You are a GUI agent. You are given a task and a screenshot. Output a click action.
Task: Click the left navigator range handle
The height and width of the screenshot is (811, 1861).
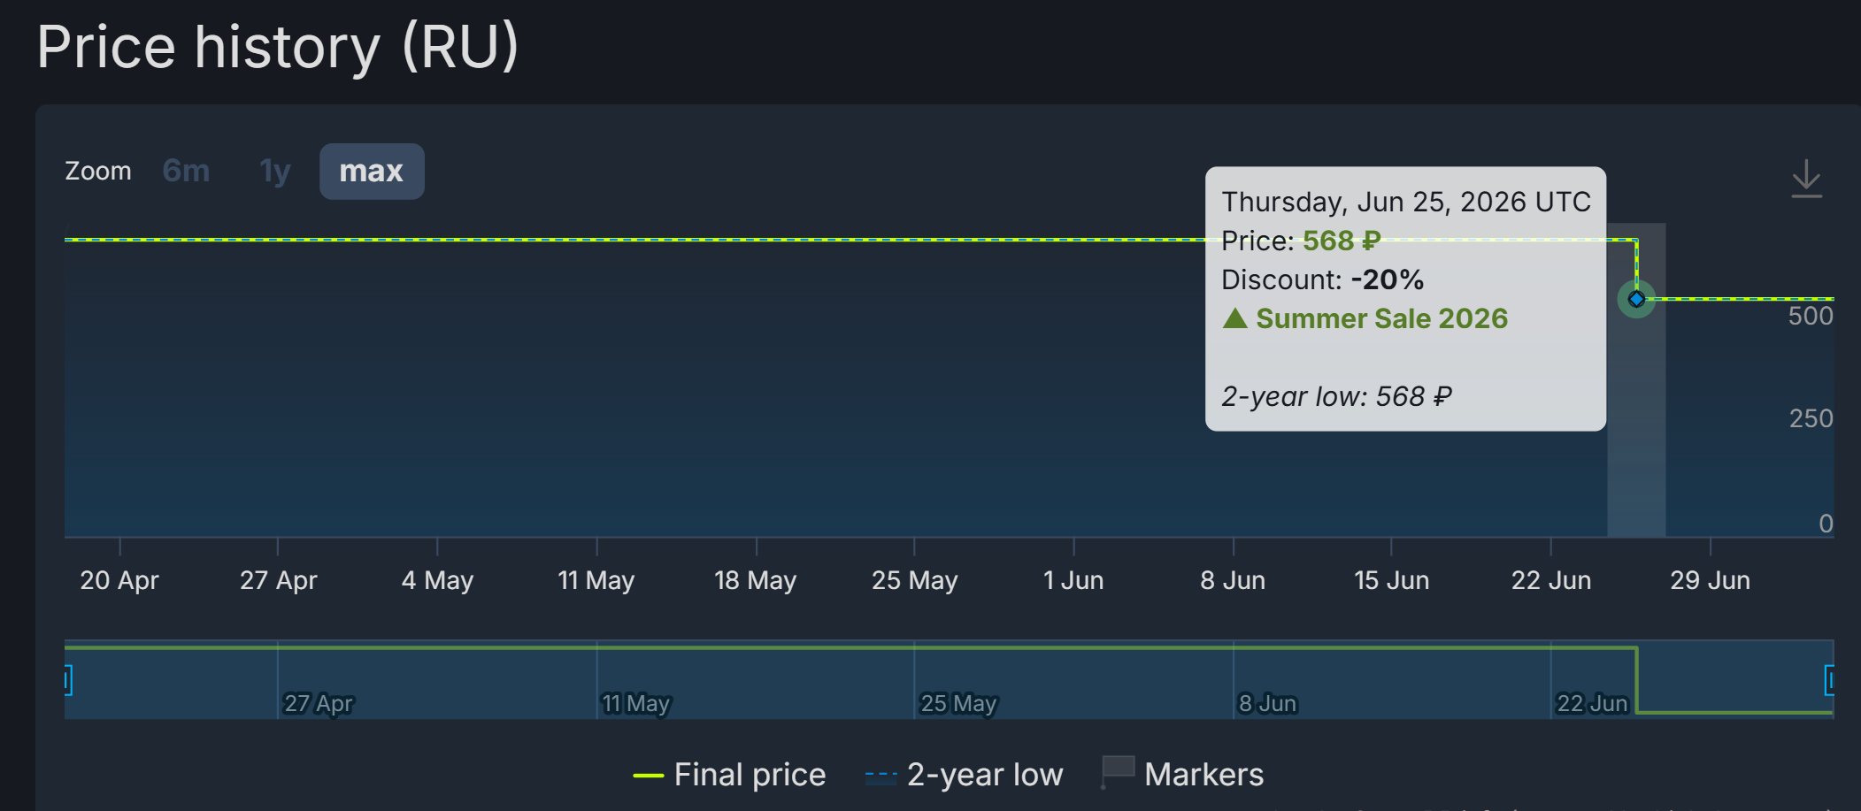(x=66, y=680)
